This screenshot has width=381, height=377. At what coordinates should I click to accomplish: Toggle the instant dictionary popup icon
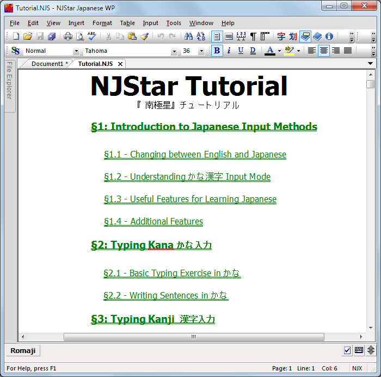point(305,37)
